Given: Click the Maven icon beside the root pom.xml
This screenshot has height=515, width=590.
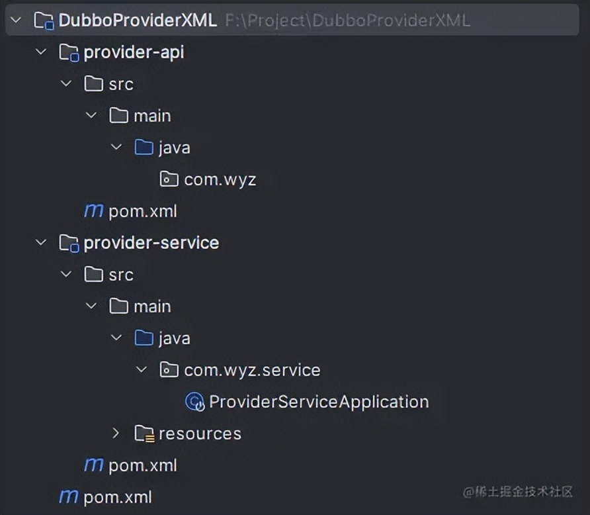Looking at the screenshot, I should point(69,496).
